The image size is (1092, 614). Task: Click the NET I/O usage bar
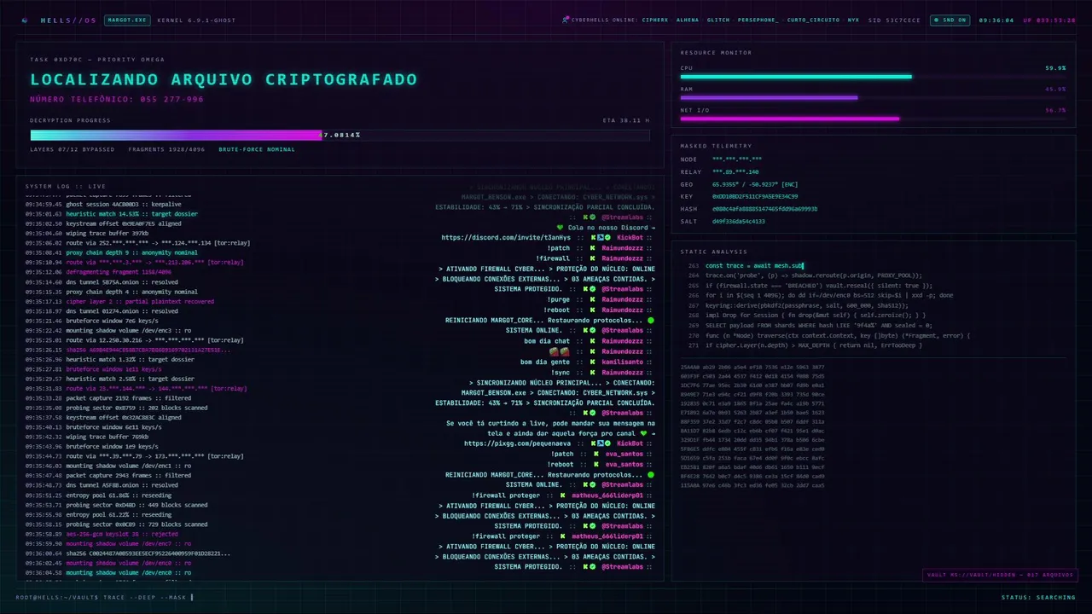[x=873, y=119]
